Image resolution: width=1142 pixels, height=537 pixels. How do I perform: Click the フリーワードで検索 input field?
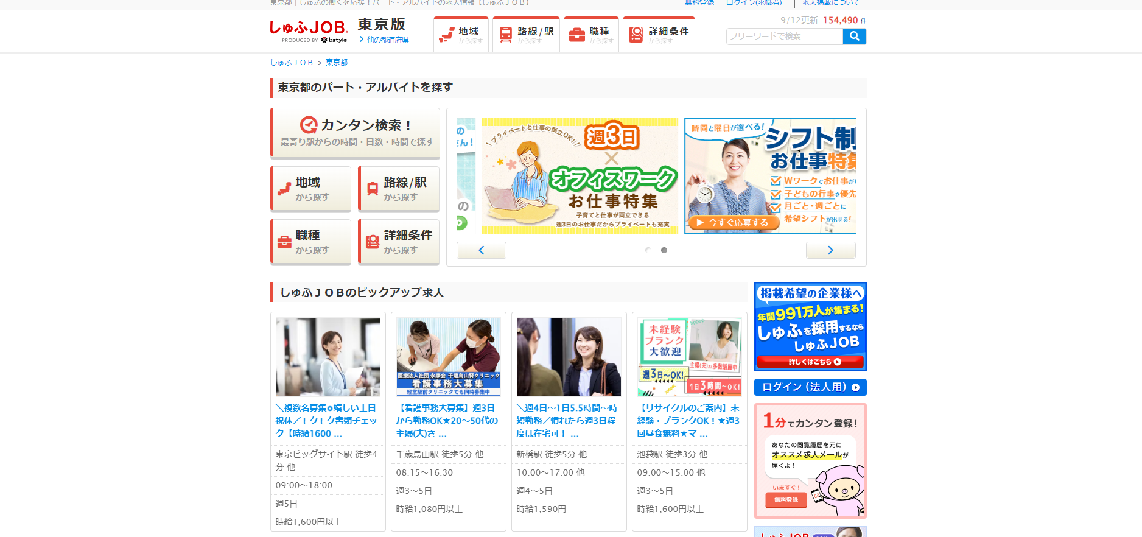[x=784, y=37]
